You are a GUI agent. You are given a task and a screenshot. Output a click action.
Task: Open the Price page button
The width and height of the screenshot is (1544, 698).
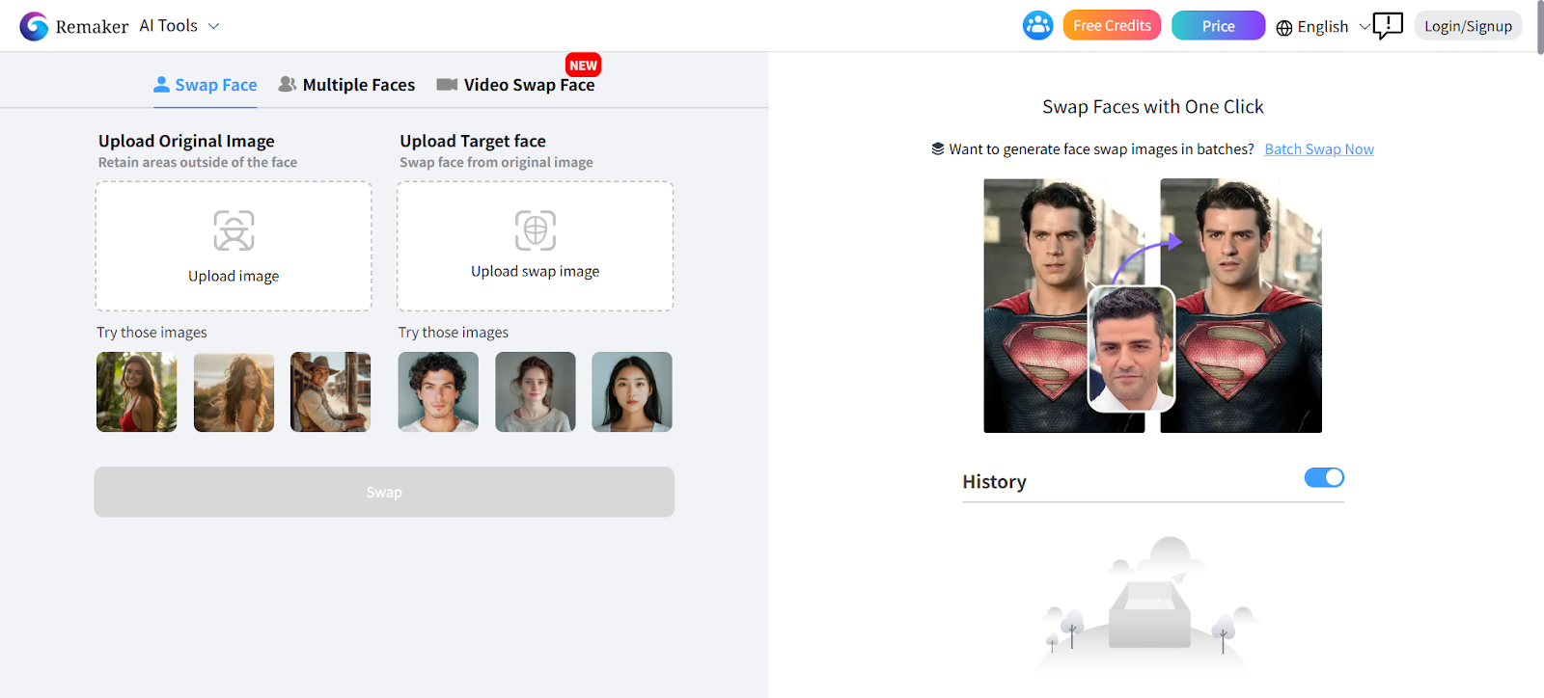pyautogui.click(x=1218, y=26)
